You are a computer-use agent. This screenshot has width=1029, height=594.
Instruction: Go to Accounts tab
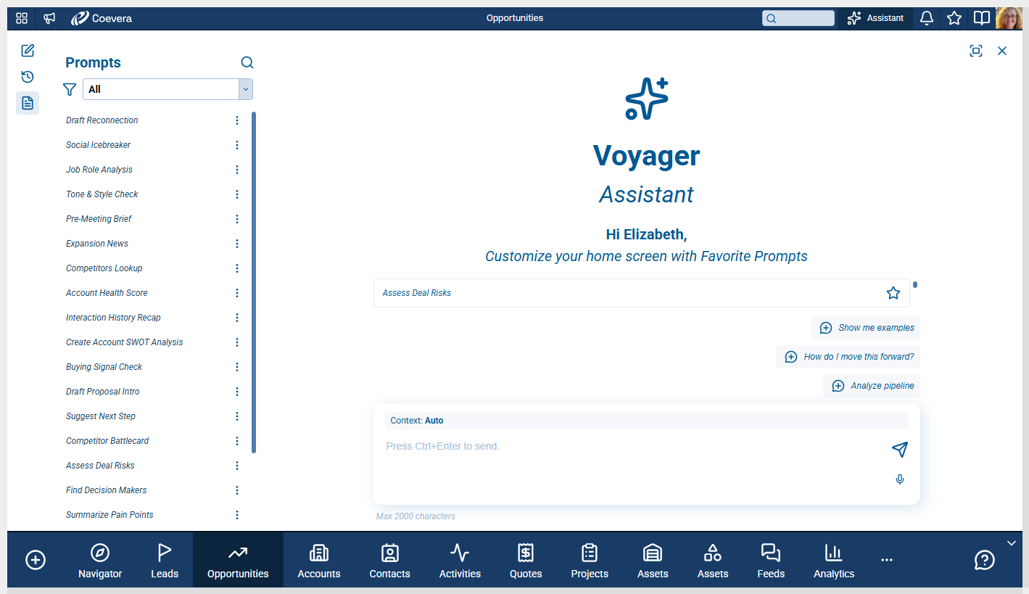[x=319, y=561]
